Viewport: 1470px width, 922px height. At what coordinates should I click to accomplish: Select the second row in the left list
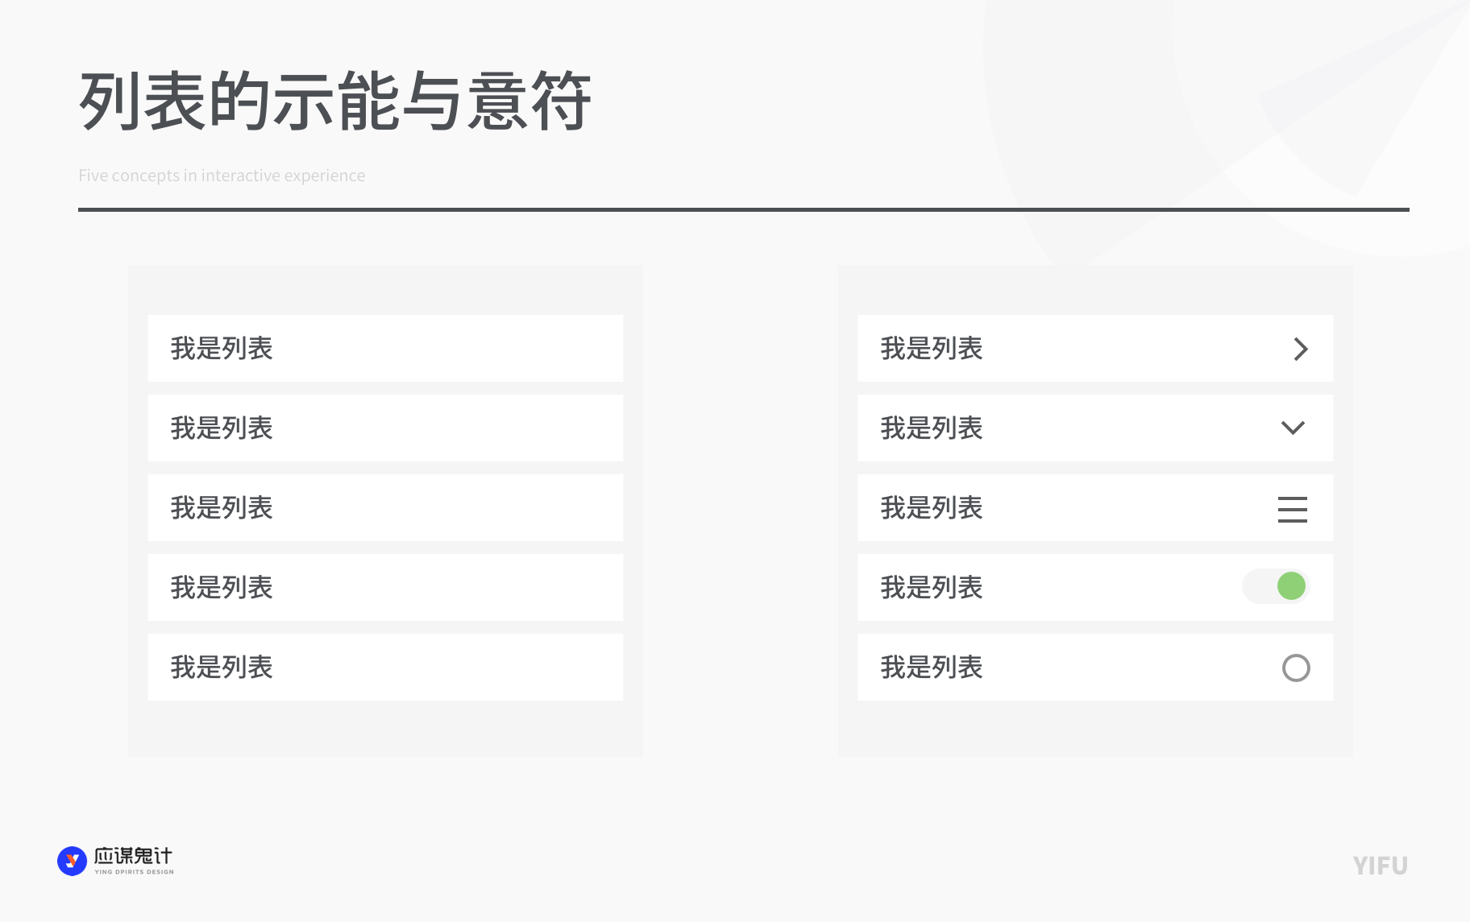pos(385,428)
